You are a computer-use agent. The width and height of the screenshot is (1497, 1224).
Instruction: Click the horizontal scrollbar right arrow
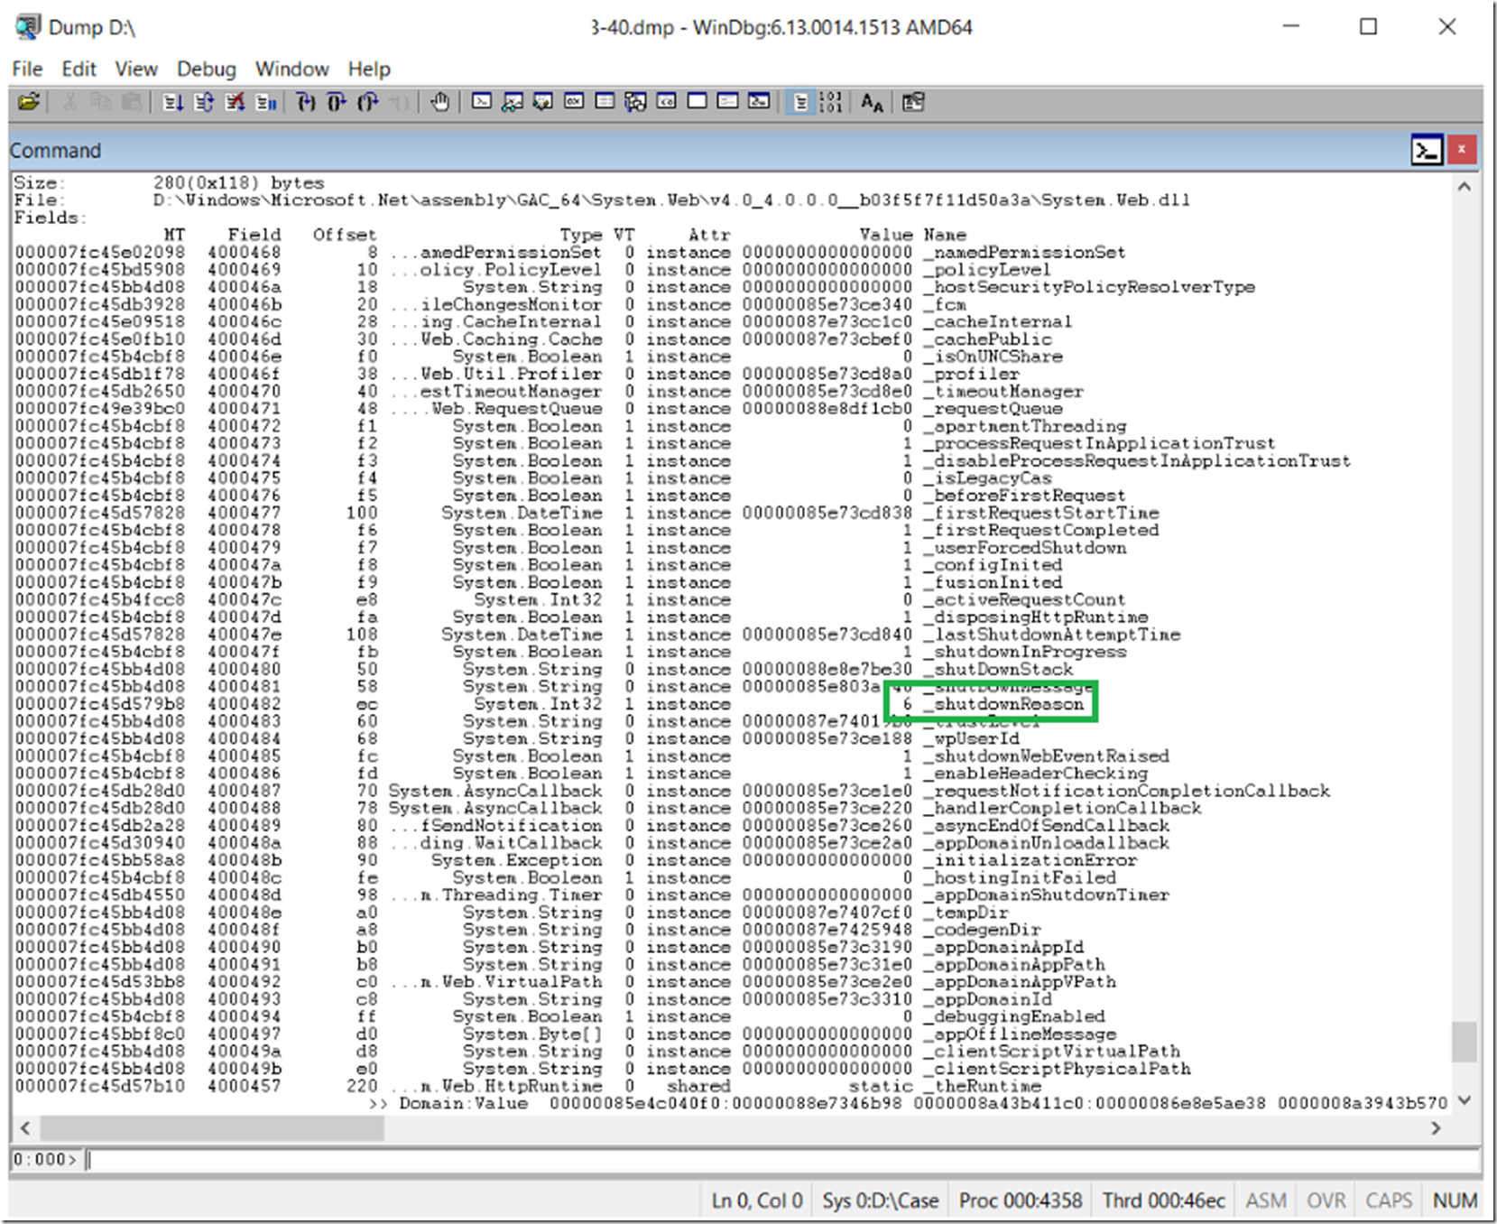point(1436,1127)
